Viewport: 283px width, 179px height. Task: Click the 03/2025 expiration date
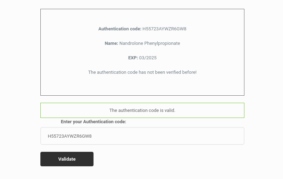(x=148, y=58)
